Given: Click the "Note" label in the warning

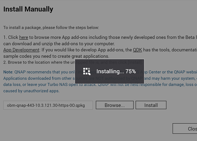Looking at the screenshot, I should click(x=8, y=72).
